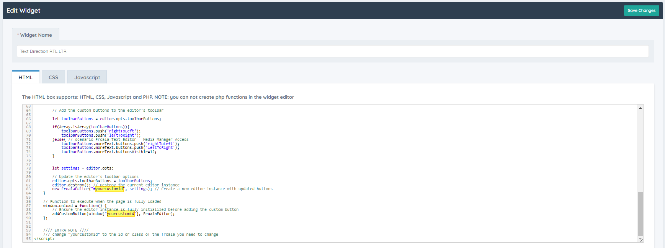This screenshot has height=248, width=665.
Task: Click the "if(Array.isArray(toolbarButtons)){" line
Action: click(x=91, y=127)
